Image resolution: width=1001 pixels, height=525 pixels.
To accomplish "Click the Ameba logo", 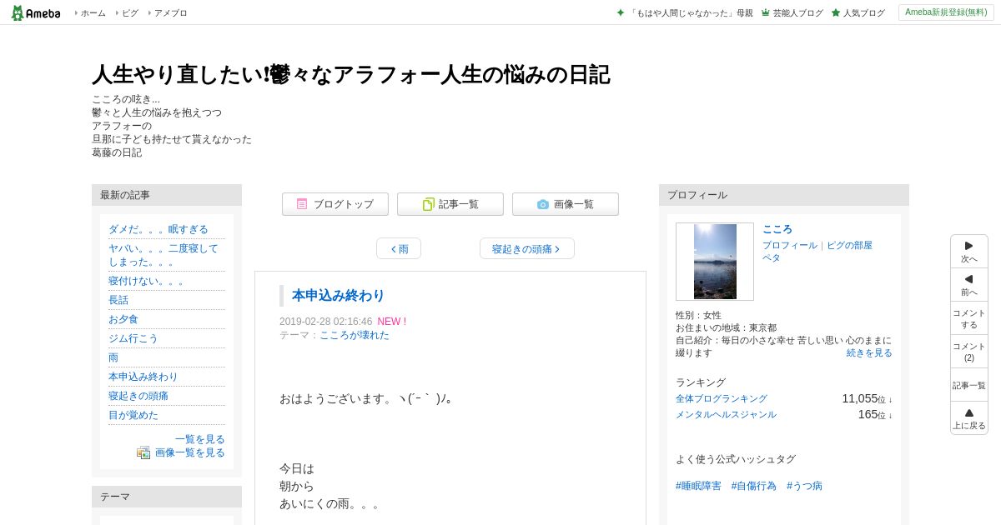I will coord(36,12).
